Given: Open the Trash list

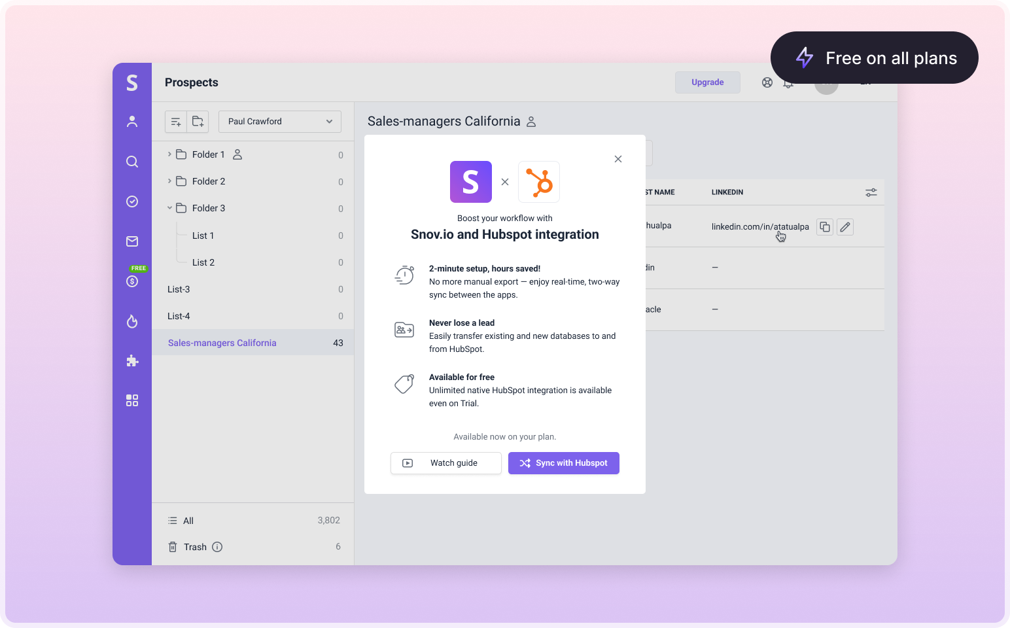Looking at the screenshot, I should pos(194,547).
